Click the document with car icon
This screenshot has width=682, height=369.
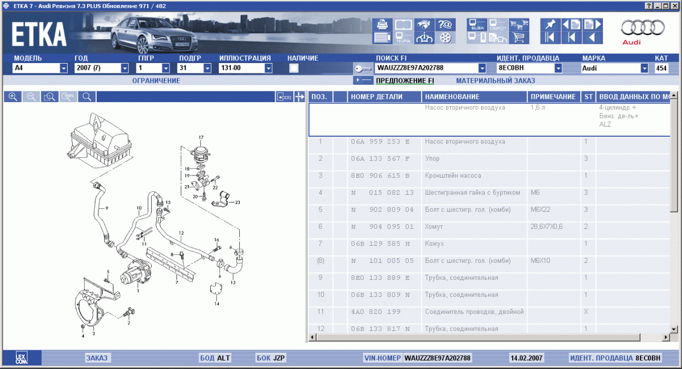pyautogui.click(x=497, y=38)
